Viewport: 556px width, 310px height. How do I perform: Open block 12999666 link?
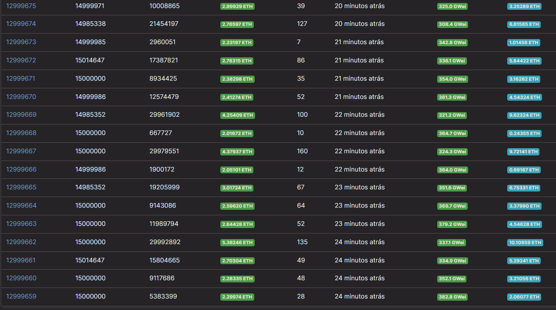[21, 169]
